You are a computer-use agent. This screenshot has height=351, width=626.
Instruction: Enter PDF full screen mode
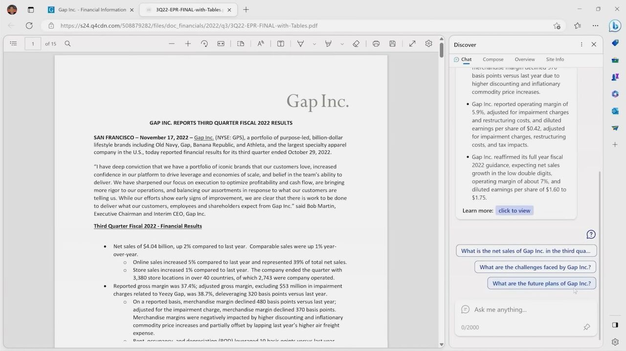412,43
